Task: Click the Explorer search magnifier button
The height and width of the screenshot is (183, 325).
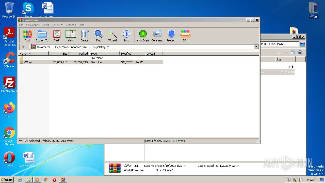Action: tap(302, 44)
